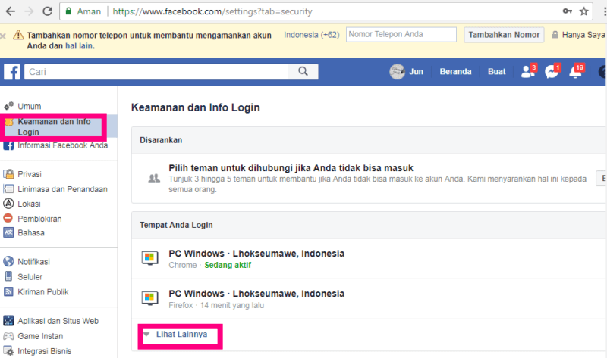Viewport: 607px width, 358px height.
Task: Expand Lihat Lainnya login list
Action: point(181,335)
